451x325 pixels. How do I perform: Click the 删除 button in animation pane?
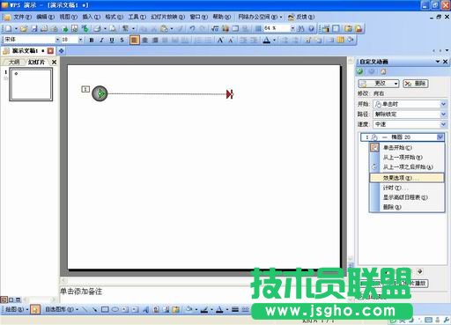[416, 84]
